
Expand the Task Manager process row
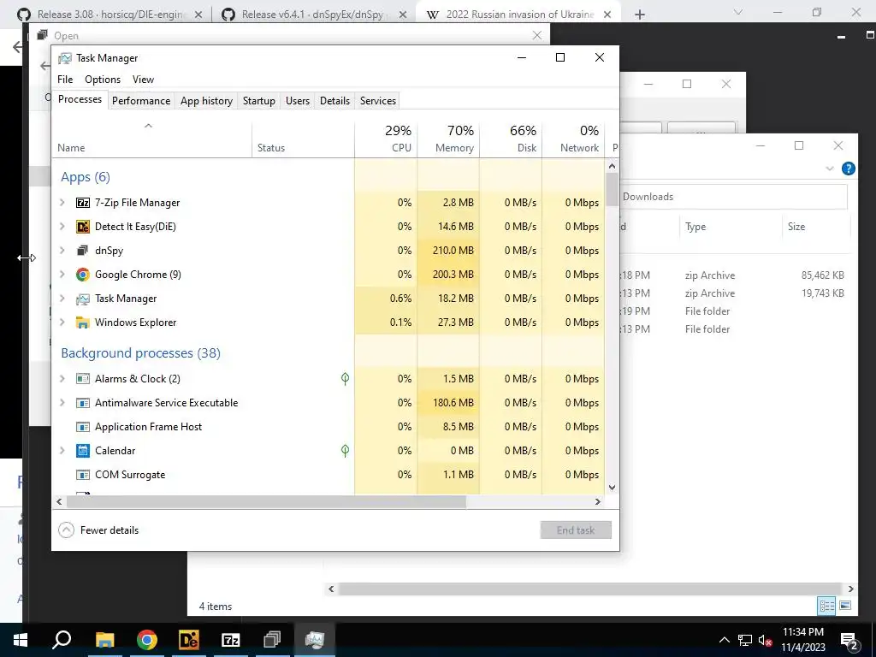(62, 299)
